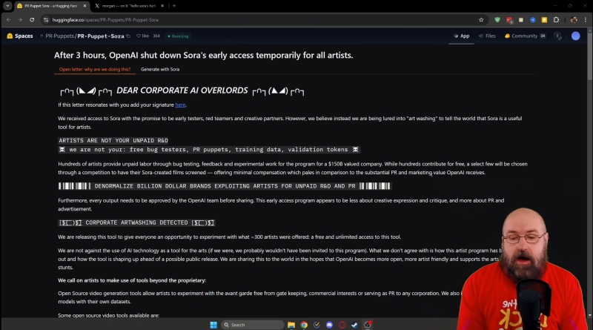Open the Files tab
The height and width of the screenshot is (330, 593).
pos(486,36)
